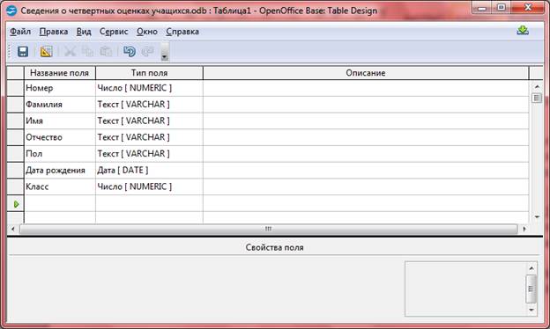Screen dimensions: 550x329
Task: Maximize the Table Design window
Action: coord(502,8)
